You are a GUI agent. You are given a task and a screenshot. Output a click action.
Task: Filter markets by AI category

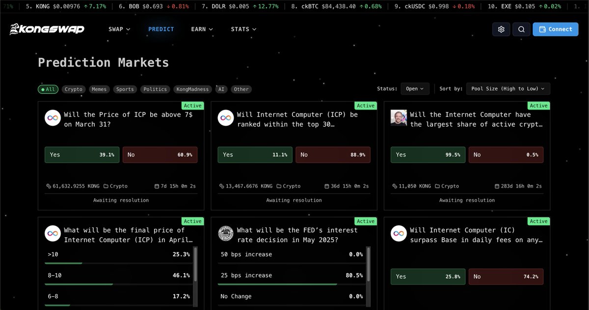[x=221, y=89]
